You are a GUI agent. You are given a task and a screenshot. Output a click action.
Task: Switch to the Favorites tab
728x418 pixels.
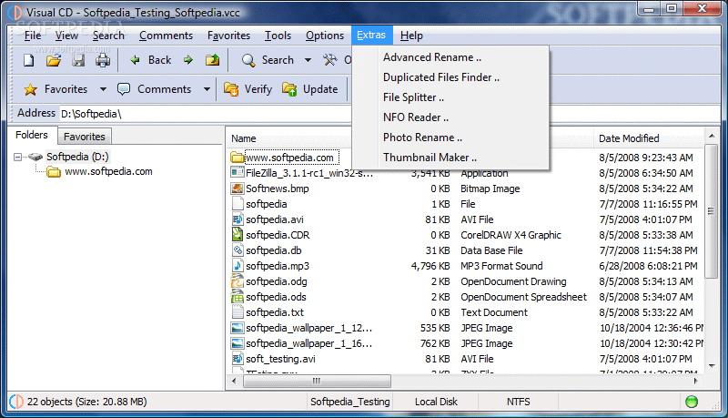click(85, 137)
